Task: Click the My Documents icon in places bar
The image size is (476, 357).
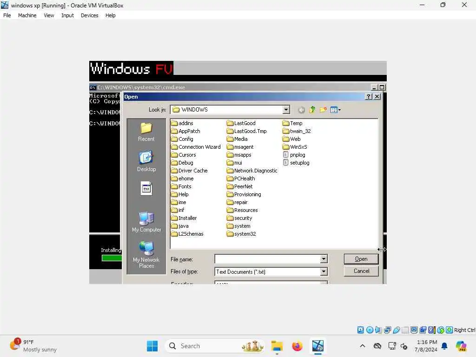Action: coord(146,189)
